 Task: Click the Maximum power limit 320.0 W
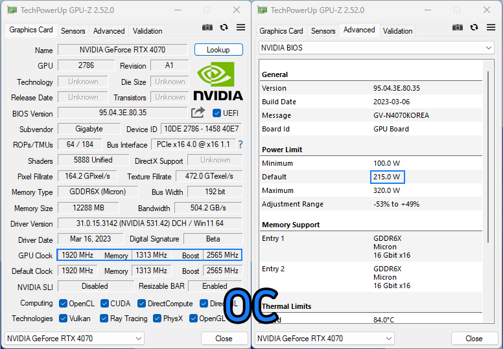tap(387, 190)
